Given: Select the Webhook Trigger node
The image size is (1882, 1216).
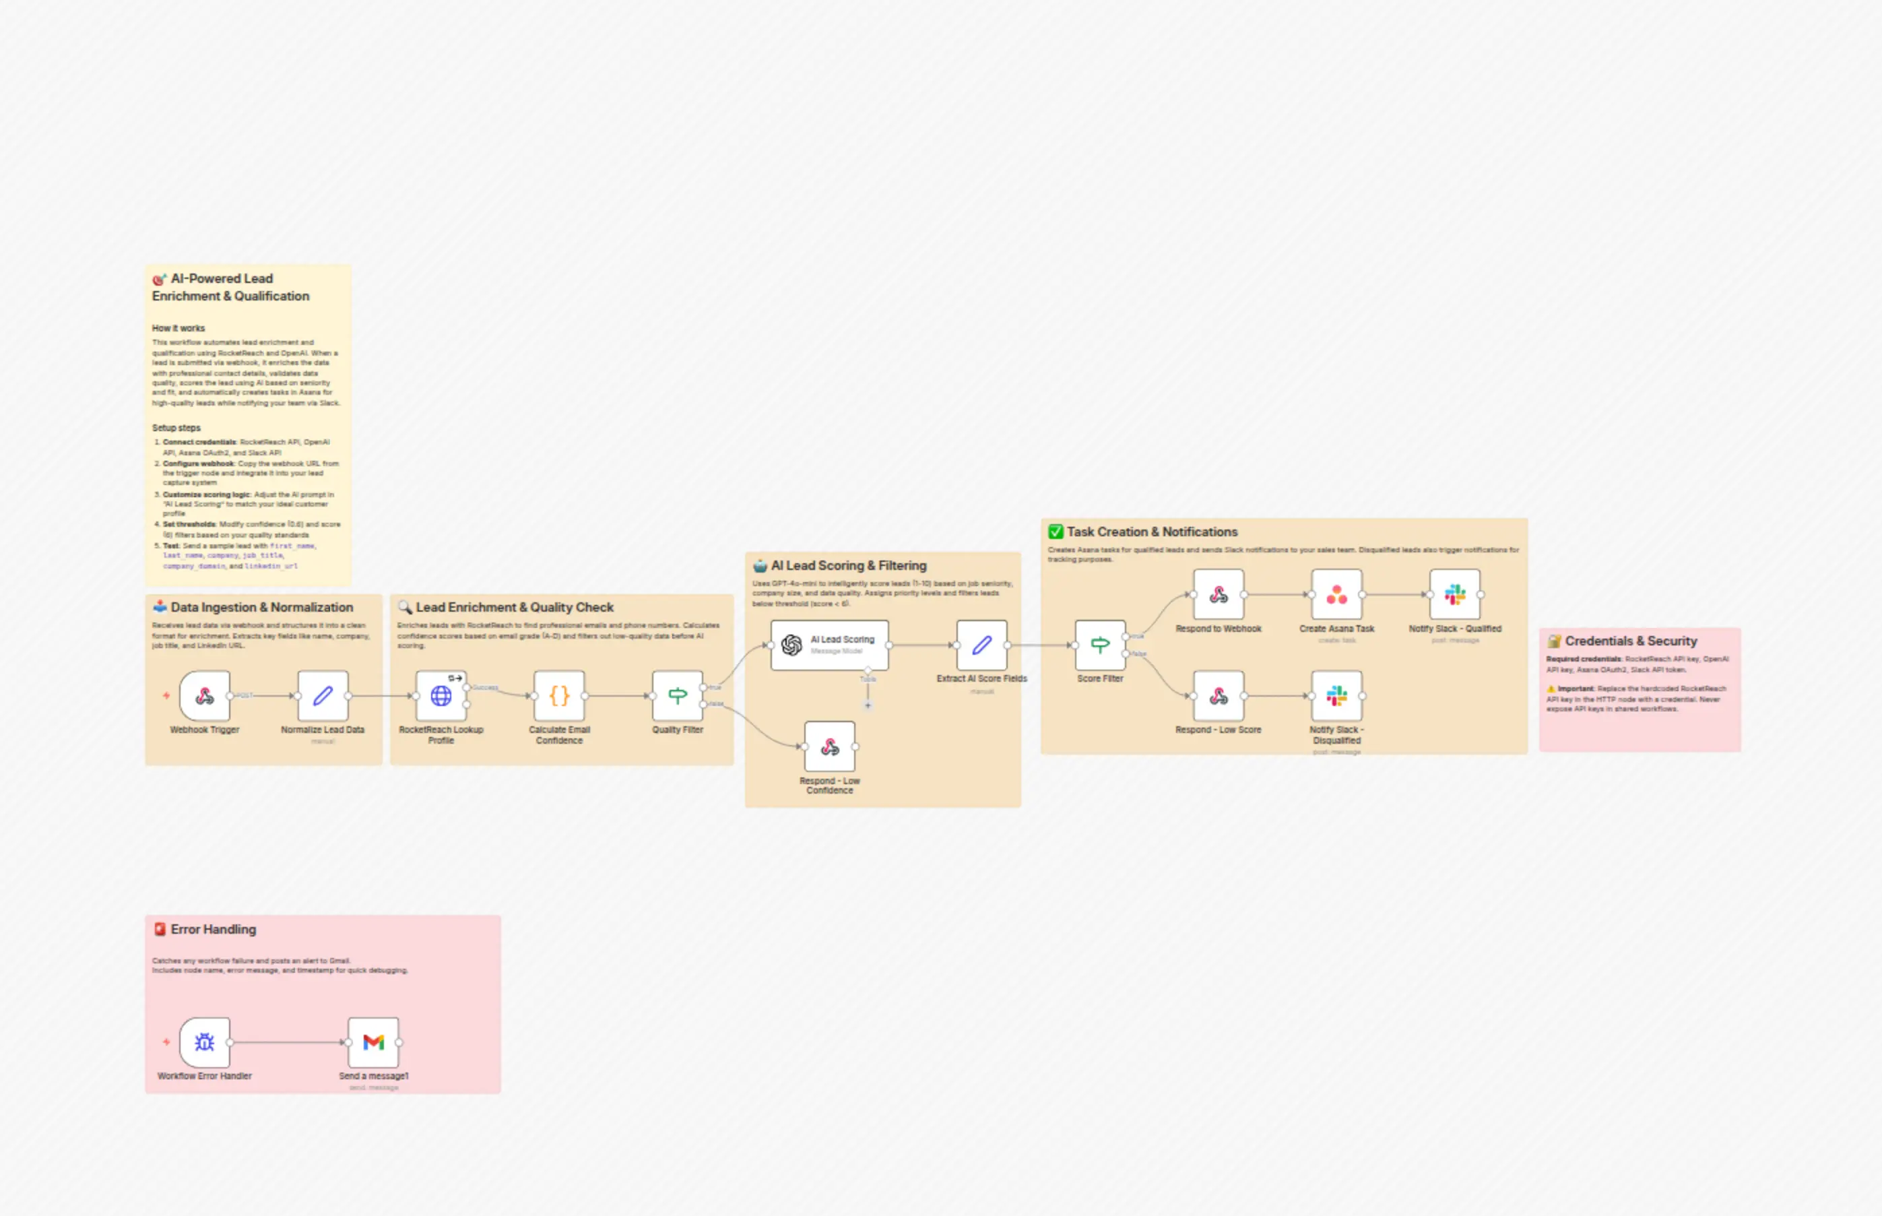Looking at the screenshot, I should click(205, 696).
